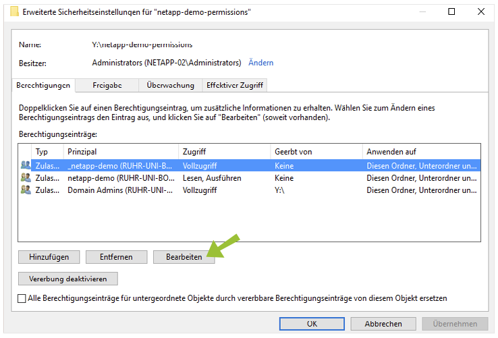Sort by the Anwenden auf column header
Screen dimensions: 498x338
pos(422,152)
